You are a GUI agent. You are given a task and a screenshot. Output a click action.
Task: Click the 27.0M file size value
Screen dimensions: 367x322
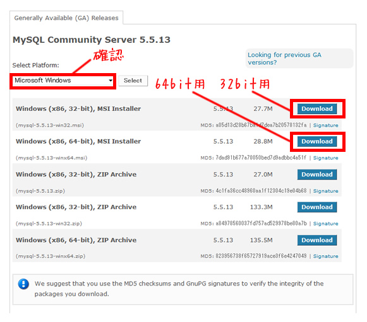[263, 175]
